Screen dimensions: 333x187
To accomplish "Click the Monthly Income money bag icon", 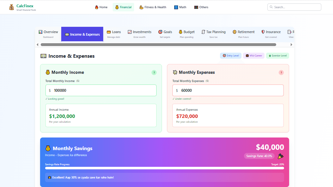I will click(x=48, y=73).
